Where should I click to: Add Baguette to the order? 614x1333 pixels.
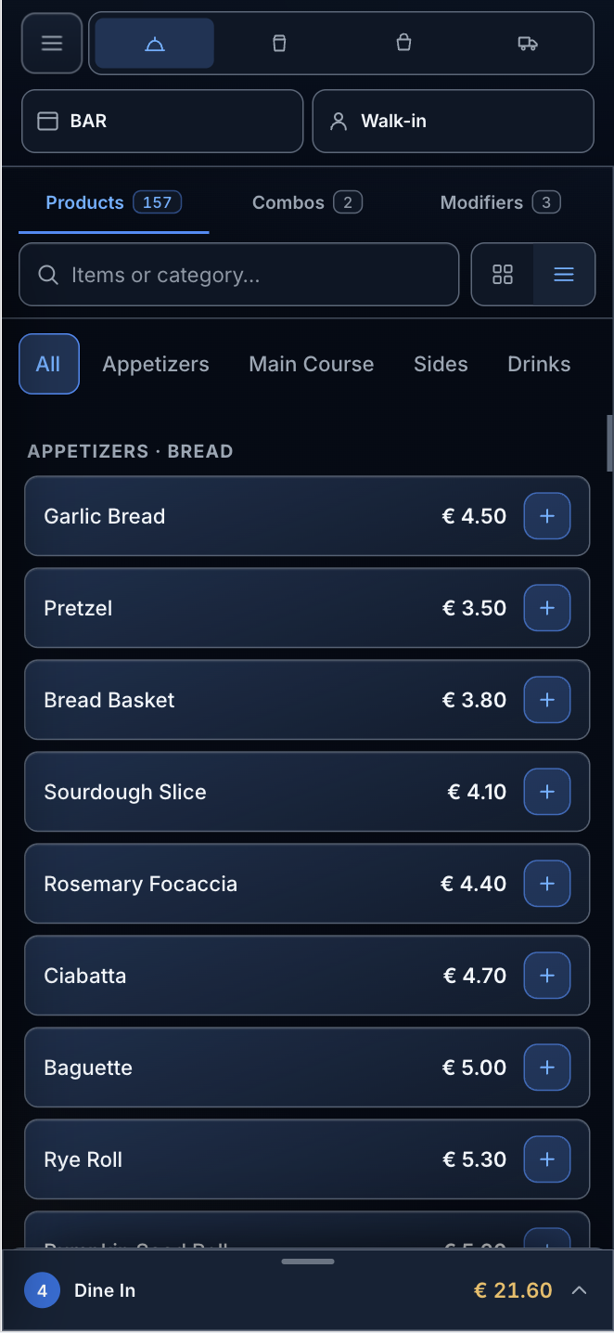(547, 1068)
